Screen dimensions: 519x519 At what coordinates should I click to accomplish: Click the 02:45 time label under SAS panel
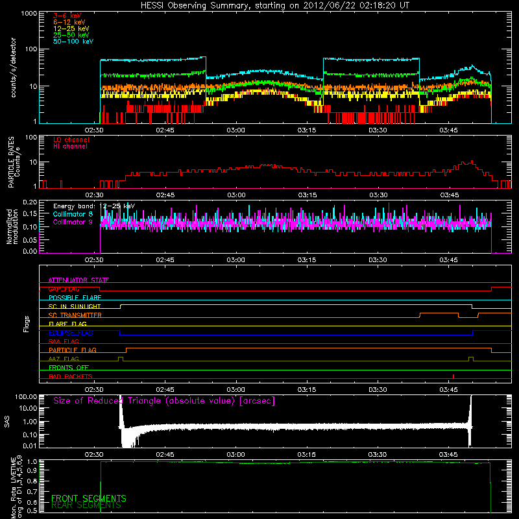point(165,455)
